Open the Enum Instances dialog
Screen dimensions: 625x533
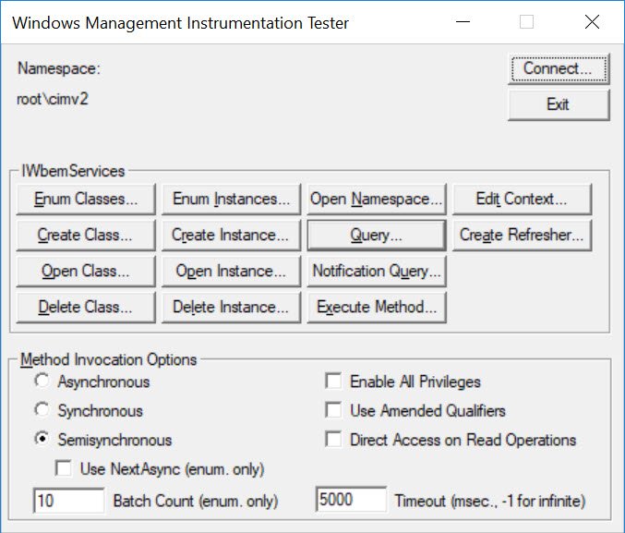point(231,199)
